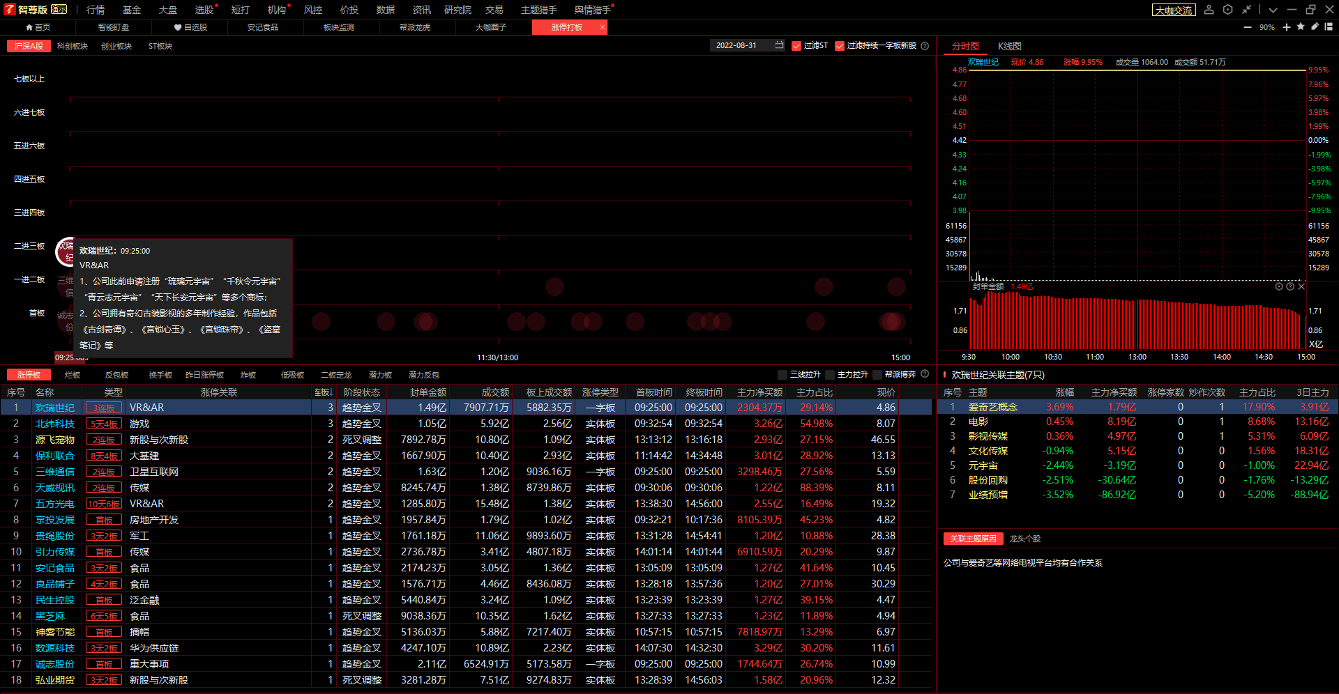This screenshot has height=694, width=1339.
Task: Select the 涨停板 list tab
Action: tap(29, 375)
